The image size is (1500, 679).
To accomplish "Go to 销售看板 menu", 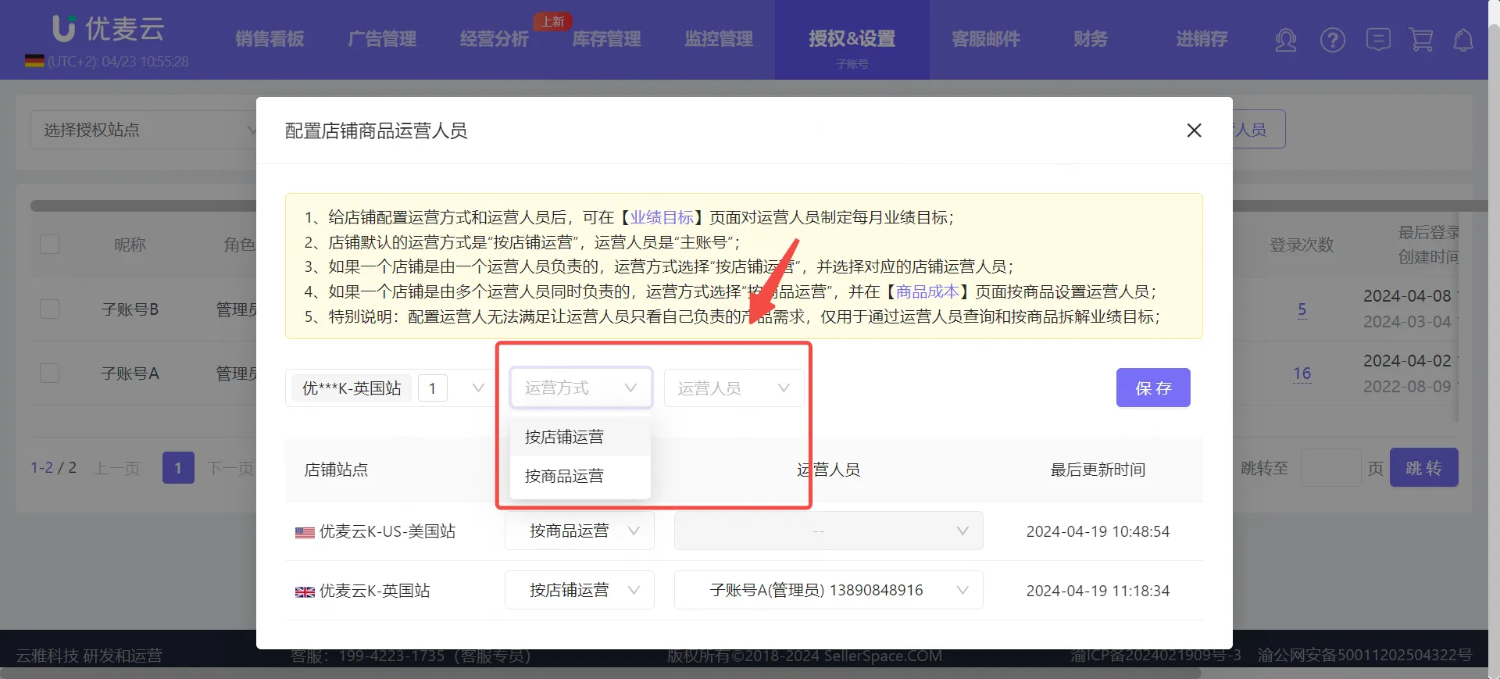I will (270, 39).
